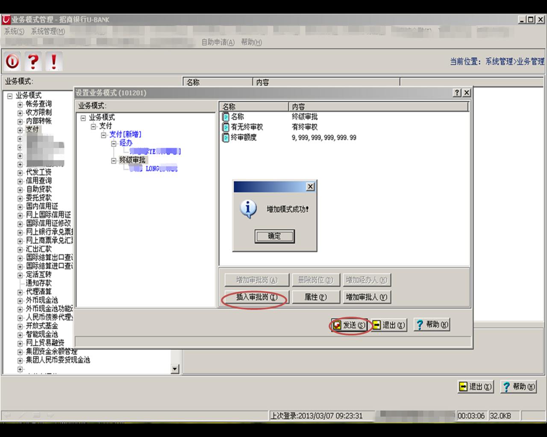Open 属性(P) properties button
547x437 pixels.
click(316, 297)
